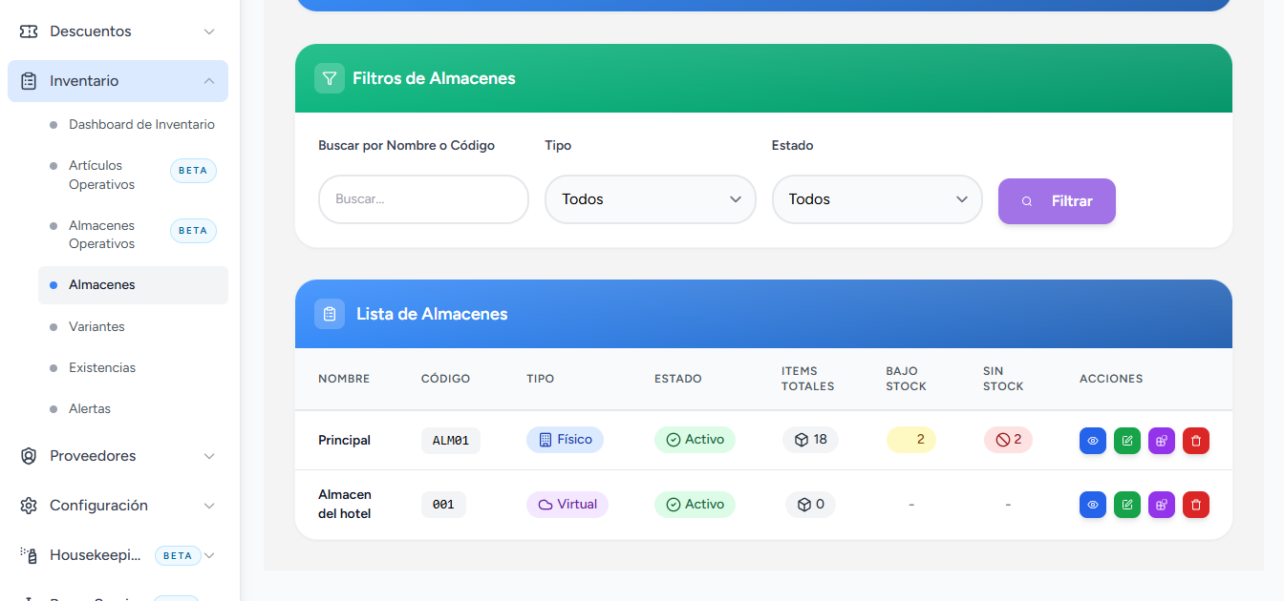Go to Existencias page

102,367
